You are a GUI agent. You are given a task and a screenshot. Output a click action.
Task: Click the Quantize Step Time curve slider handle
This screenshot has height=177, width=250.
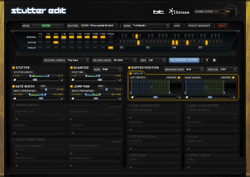(100, 80)
